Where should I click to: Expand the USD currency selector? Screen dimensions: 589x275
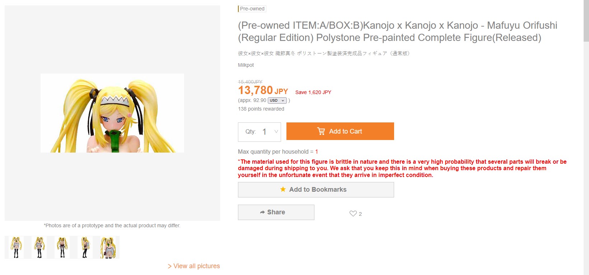coord(277,101)
